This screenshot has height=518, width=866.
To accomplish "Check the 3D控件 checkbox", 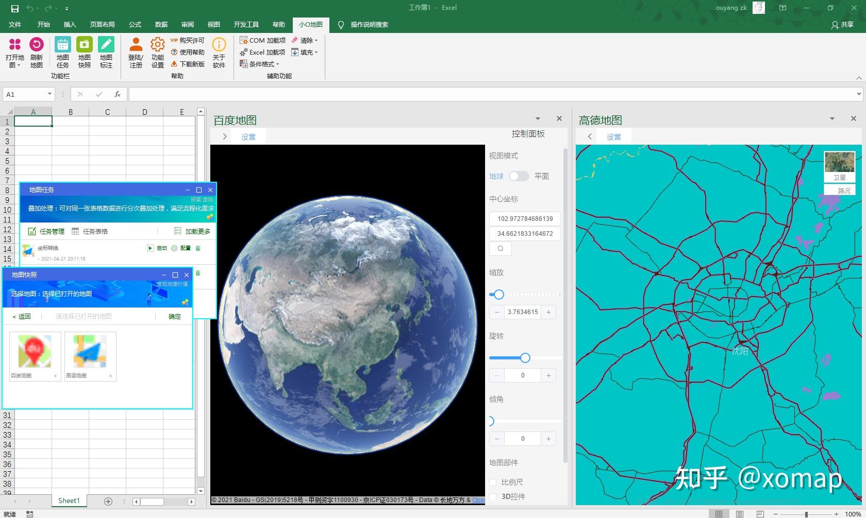I will (x=493, y=497).
